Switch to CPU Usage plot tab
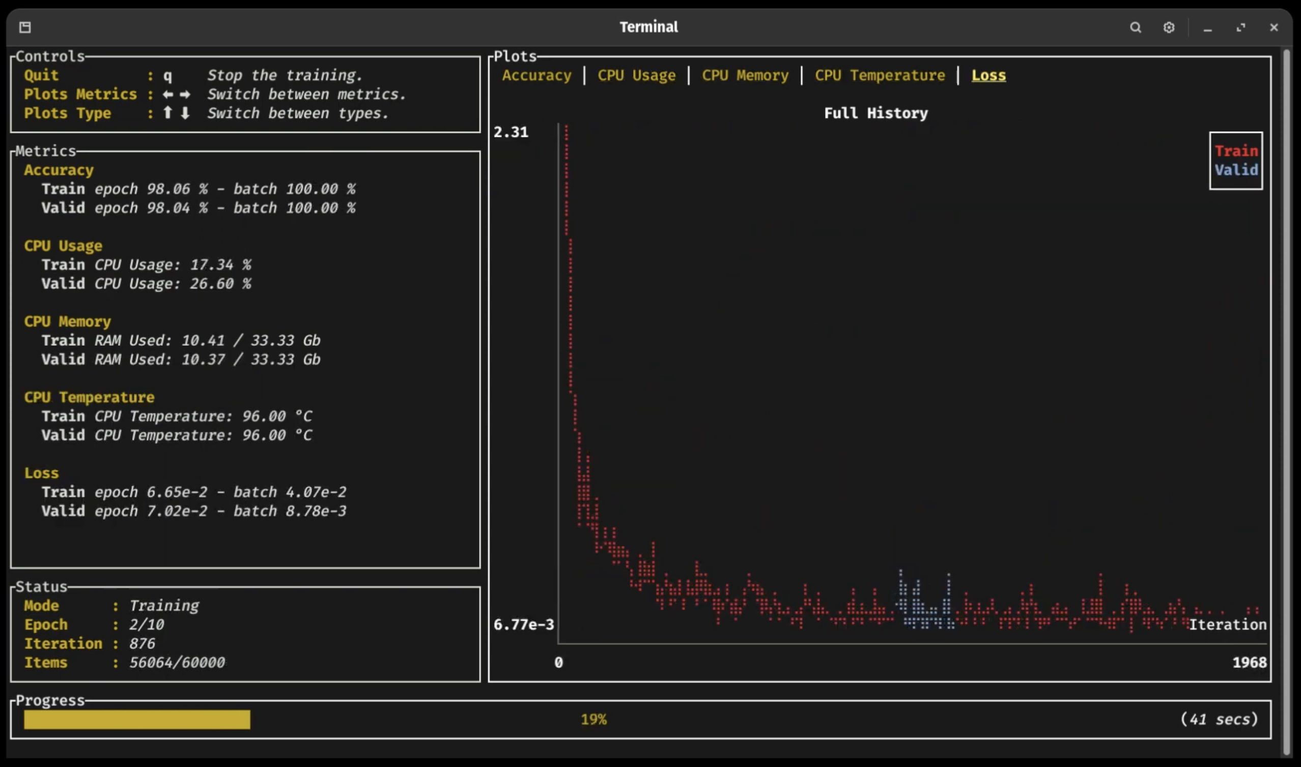 coord(637,75)
